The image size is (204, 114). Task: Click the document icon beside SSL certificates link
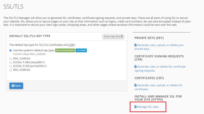[135, 85]
